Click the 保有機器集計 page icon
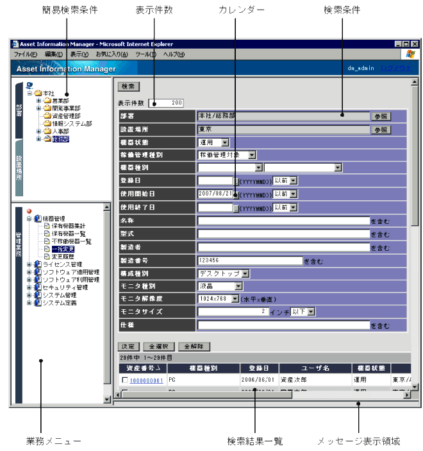423x451 pixels. click(47, 226)
